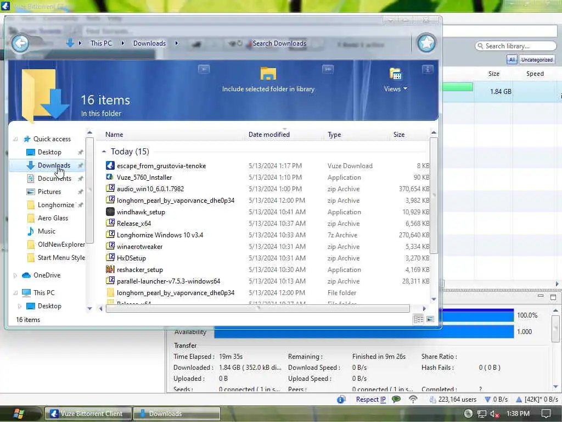This screenshot has height=422, width=562.
Task: Select the windhawk_setup application icon
Action: point(110,212)
